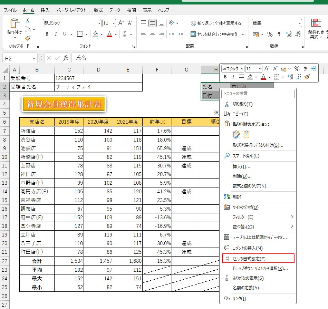The height and width of the screenshot is (309, 328).
Task: Open the font name dropdown in the ribbon
Action: [99, 23]
